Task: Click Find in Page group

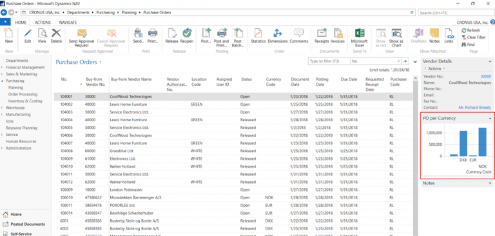Action: 468,44
